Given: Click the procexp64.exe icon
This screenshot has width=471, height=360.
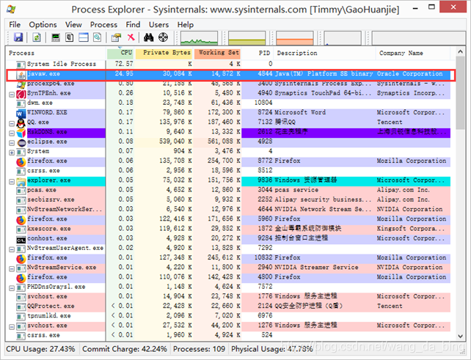Looking at the screenshot, I should point(21,84).
